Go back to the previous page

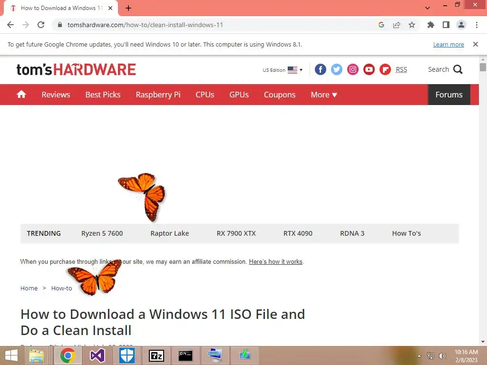(10, 25)
